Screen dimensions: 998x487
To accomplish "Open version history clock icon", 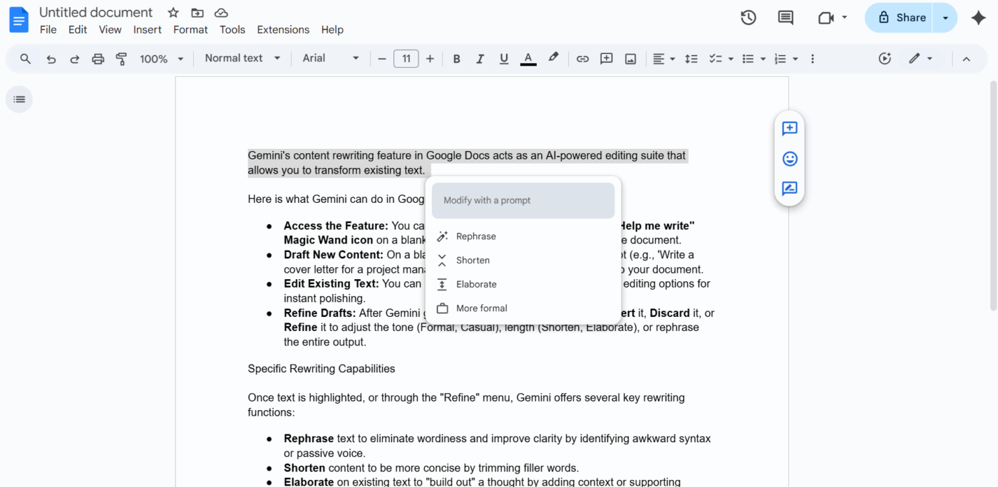I will [x=748, y=18].
